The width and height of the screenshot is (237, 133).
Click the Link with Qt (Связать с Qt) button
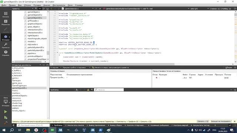203,121
